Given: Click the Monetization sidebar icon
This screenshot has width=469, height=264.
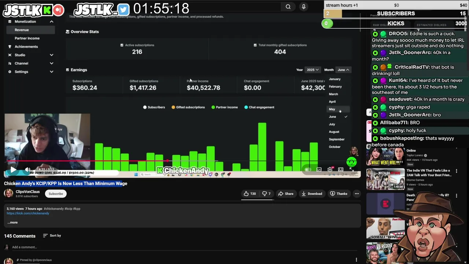Looking at the screenshot, I should pos(10,22).
